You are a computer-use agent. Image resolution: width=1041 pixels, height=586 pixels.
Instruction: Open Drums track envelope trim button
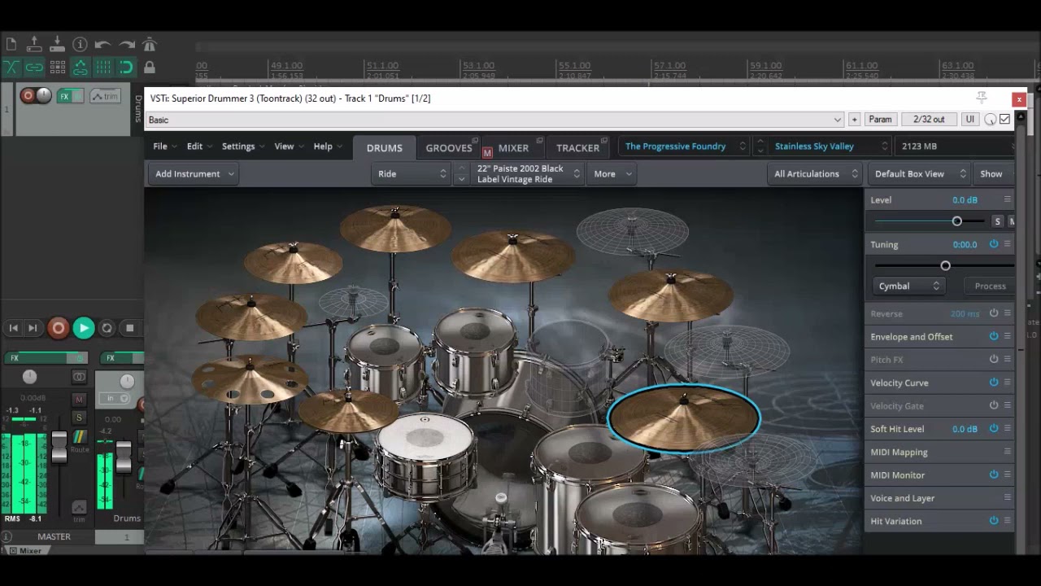(x=104, y=96)
